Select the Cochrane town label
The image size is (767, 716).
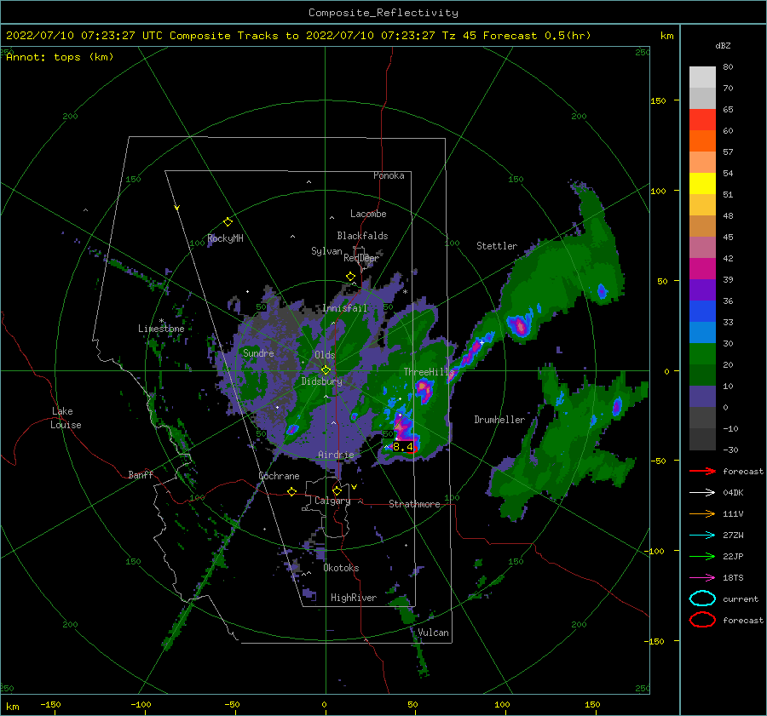coord(279,476)
